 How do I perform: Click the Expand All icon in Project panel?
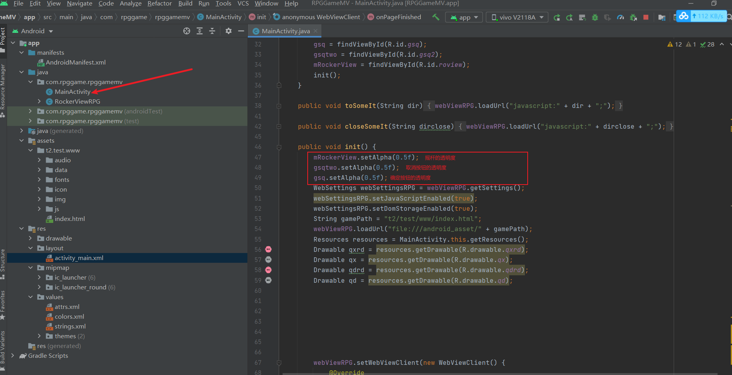point(200,31)
